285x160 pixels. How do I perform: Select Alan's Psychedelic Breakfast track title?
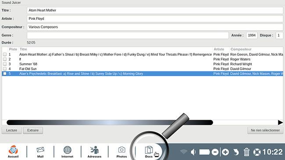[x=81, y=74]
